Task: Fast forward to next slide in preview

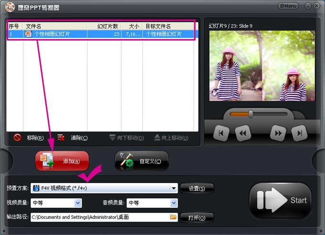Action: tap(278, 133)
